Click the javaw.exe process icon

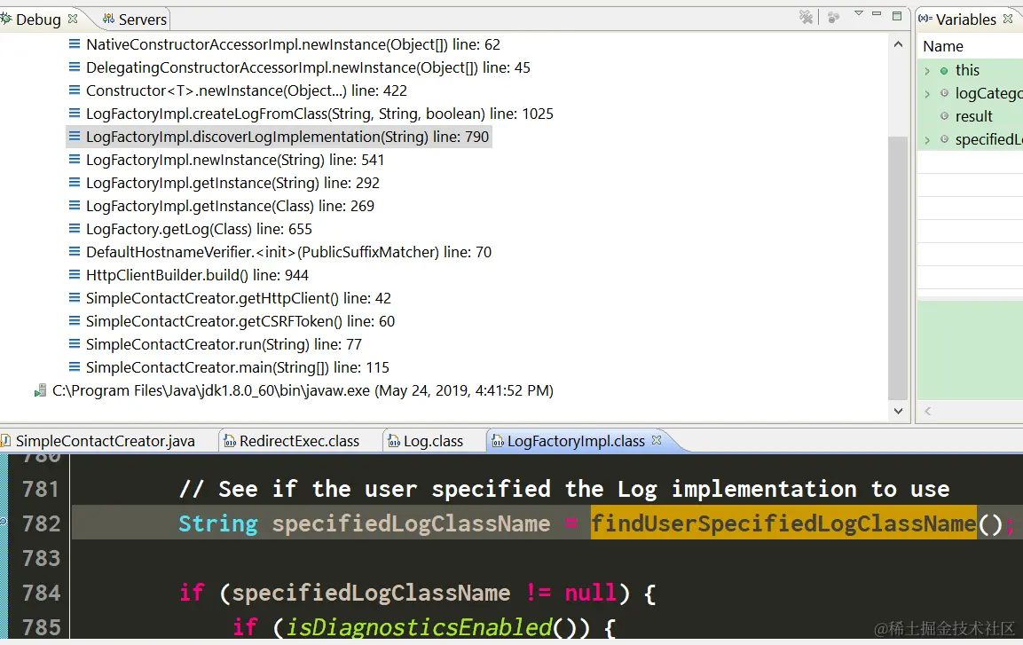tap(41, 390)
